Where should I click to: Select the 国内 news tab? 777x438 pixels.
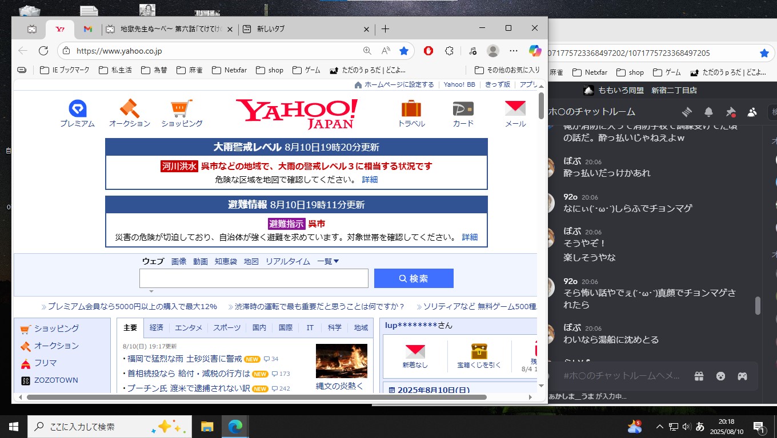tap(259, 327)
